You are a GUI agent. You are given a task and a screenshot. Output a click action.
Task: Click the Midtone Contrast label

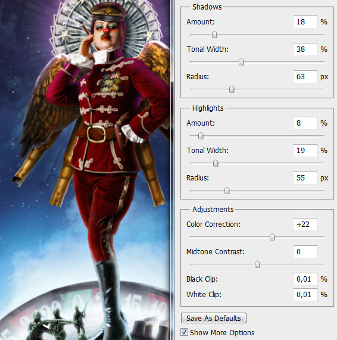coord(216,252)
